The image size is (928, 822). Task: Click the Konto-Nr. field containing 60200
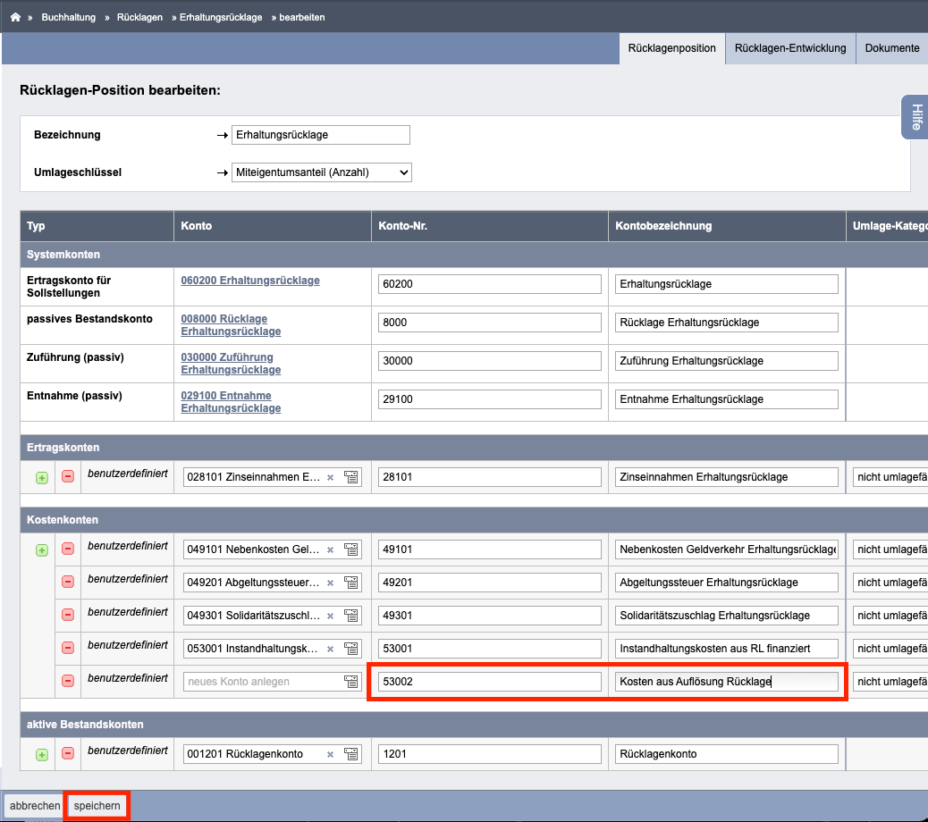[489, 284]
